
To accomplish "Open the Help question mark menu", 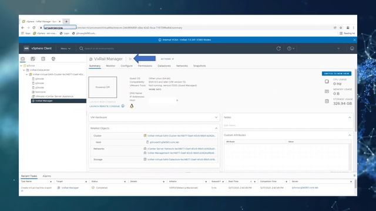I will pos(291,48).
